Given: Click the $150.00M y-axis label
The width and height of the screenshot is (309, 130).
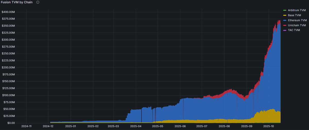Looking at the screenshot, I should click(8, 81).
